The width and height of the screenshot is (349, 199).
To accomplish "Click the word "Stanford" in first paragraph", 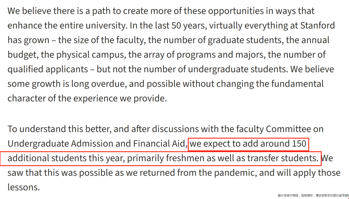I will 317,25.
